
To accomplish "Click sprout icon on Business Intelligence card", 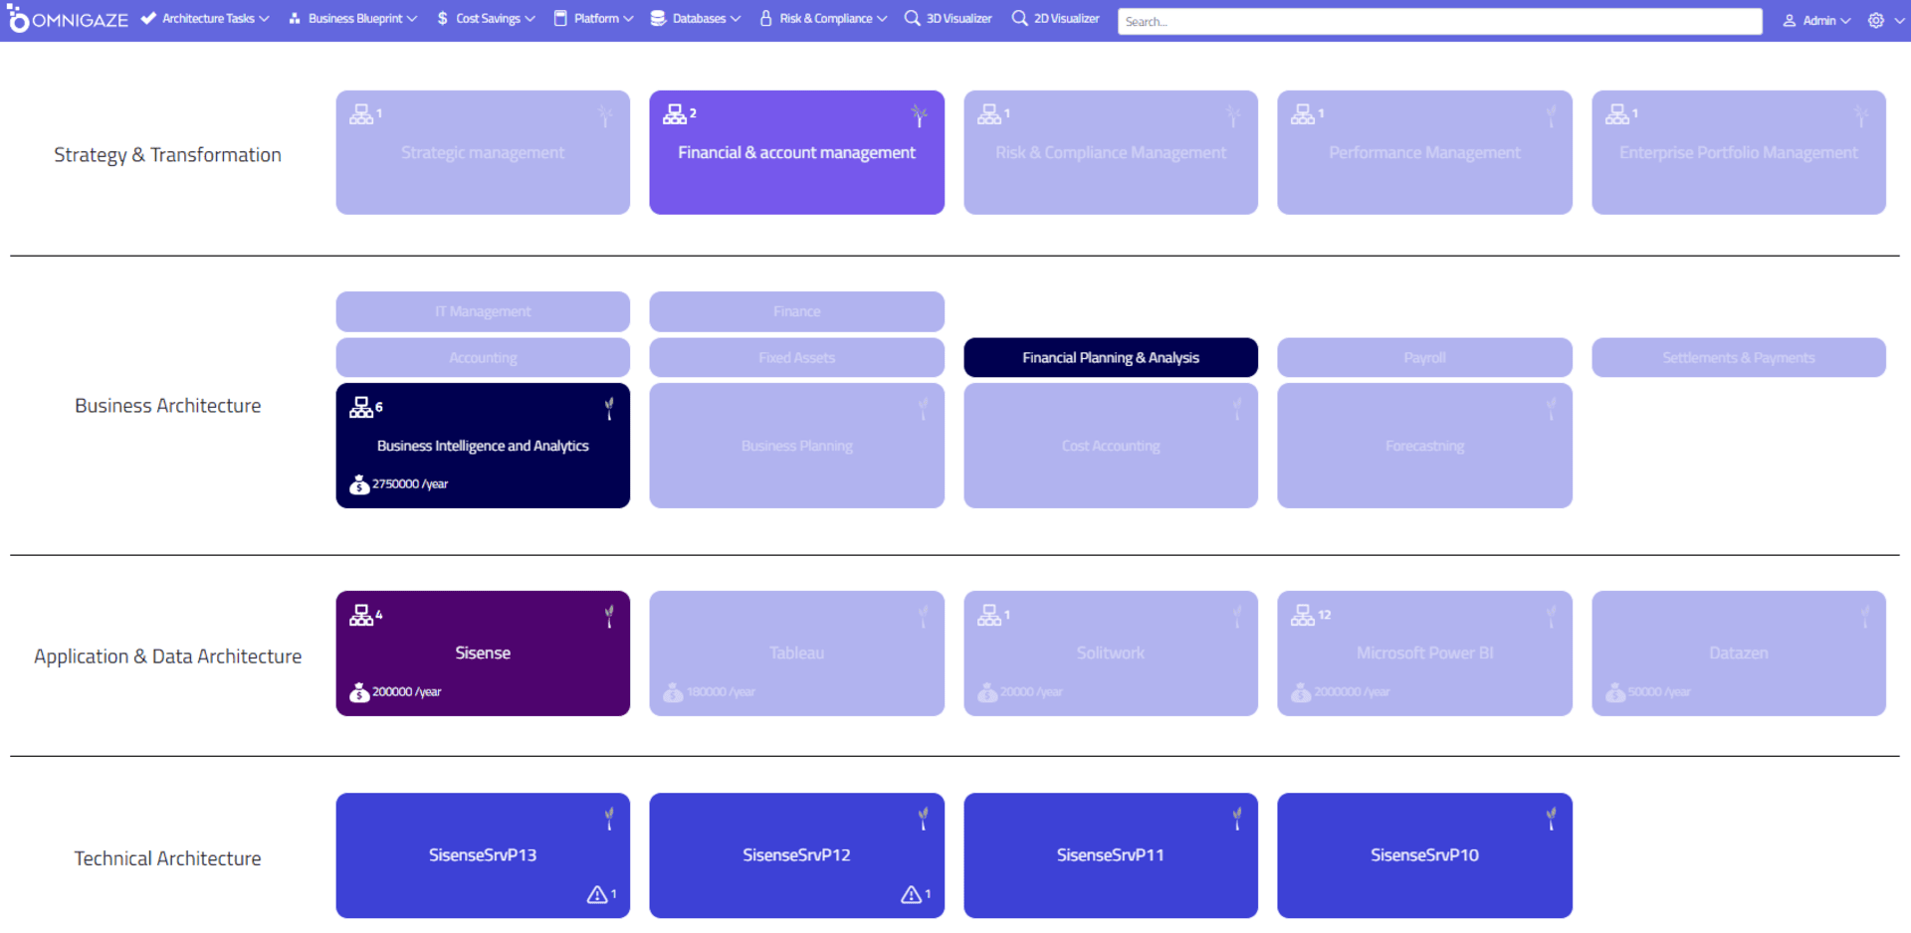I will tap(609, 409).
